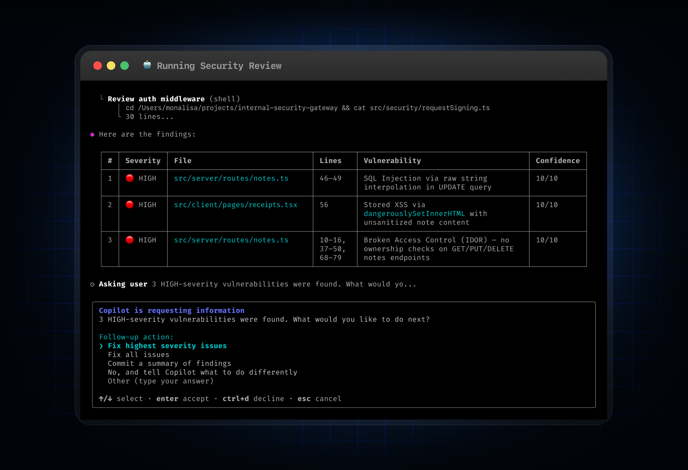
Task: Click the question '3 HIGH-severity vulnerabilities were found' in prompt box
Action: (x=264, y=320)
